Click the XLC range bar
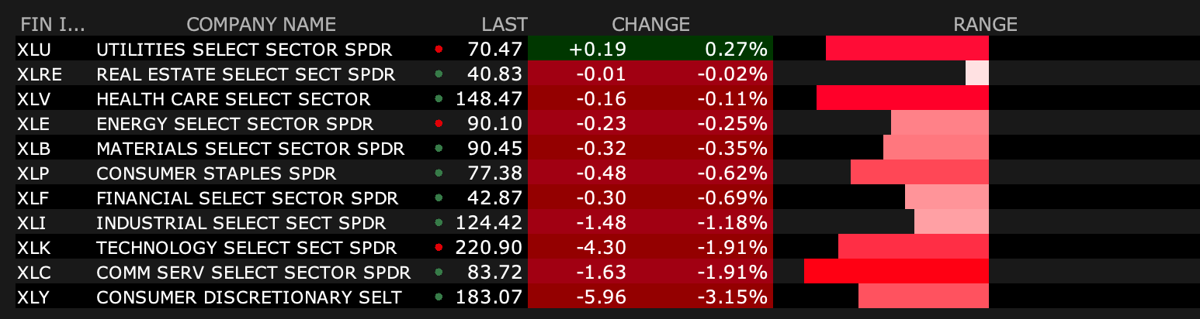 897,273
